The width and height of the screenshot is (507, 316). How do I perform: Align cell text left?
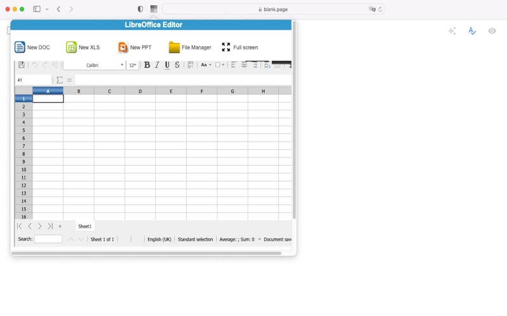tap(233, 65)
